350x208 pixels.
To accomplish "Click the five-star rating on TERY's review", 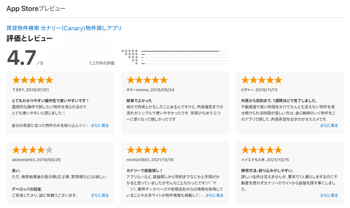I will [32, 80].
